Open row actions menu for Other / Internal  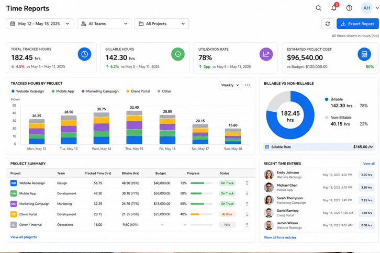[x=247, y=225]
